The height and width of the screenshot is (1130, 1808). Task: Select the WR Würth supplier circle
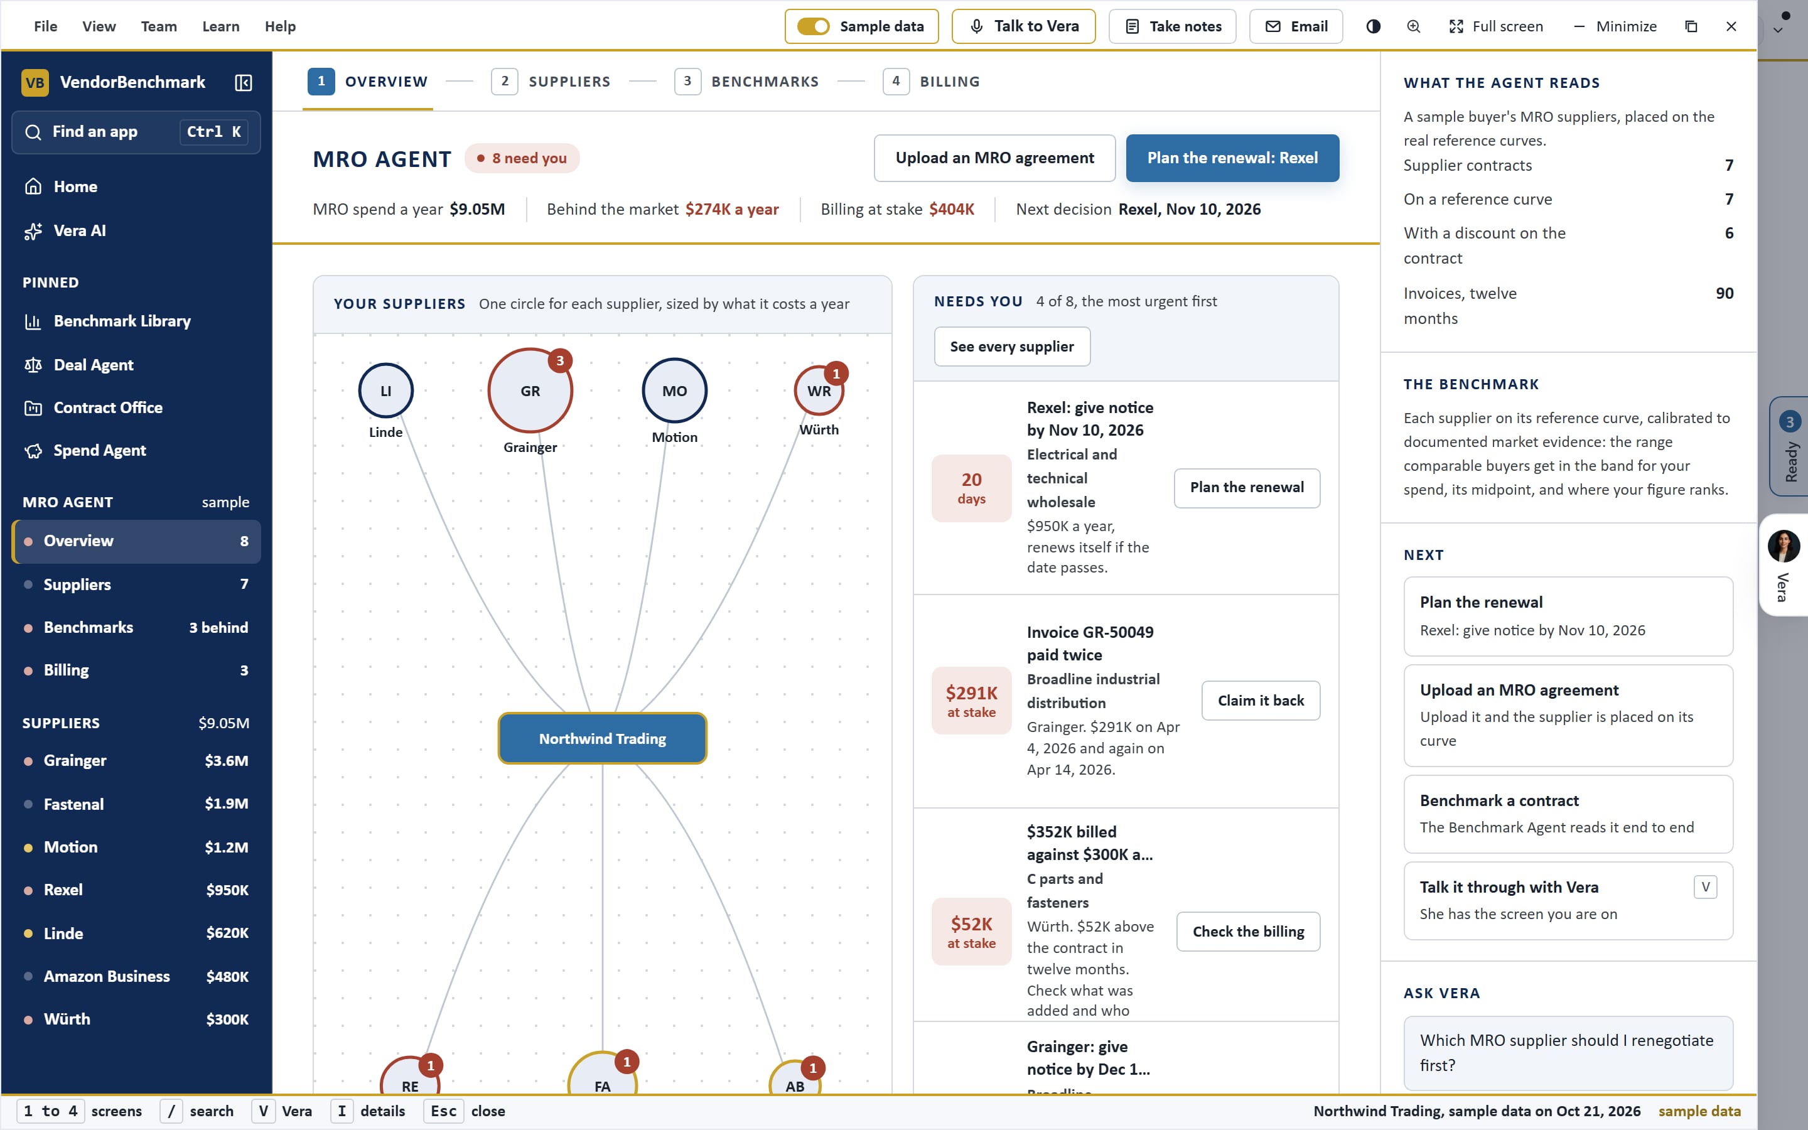tap(819, 390)
